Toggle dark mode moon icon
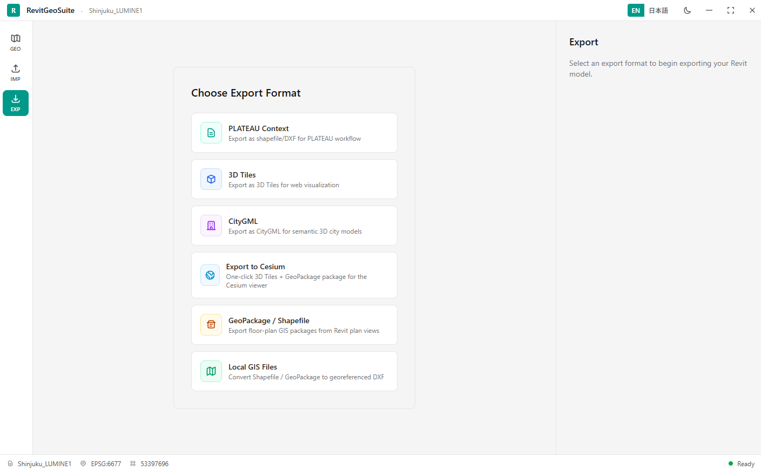The height and width of the screenshot is (471, 761). (x=688, y=10)
